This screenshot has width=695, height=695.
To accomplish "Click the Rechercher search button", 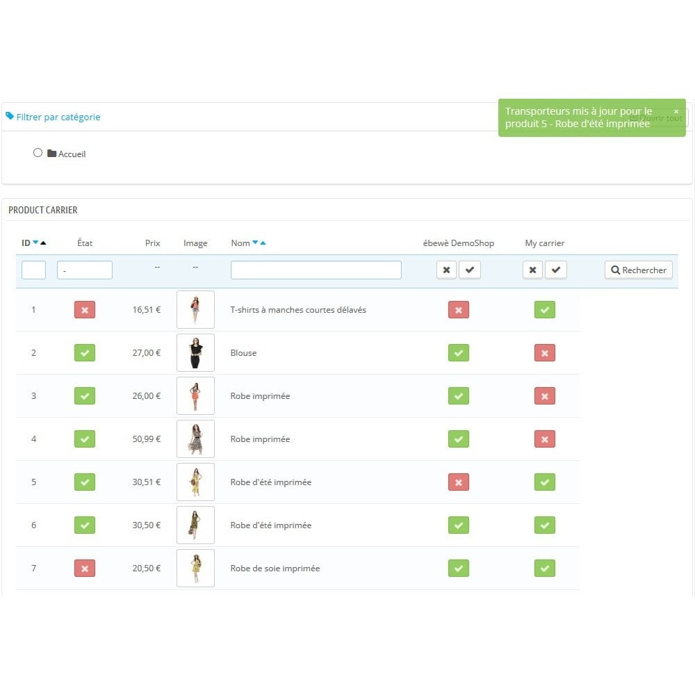I will point(638,270).
